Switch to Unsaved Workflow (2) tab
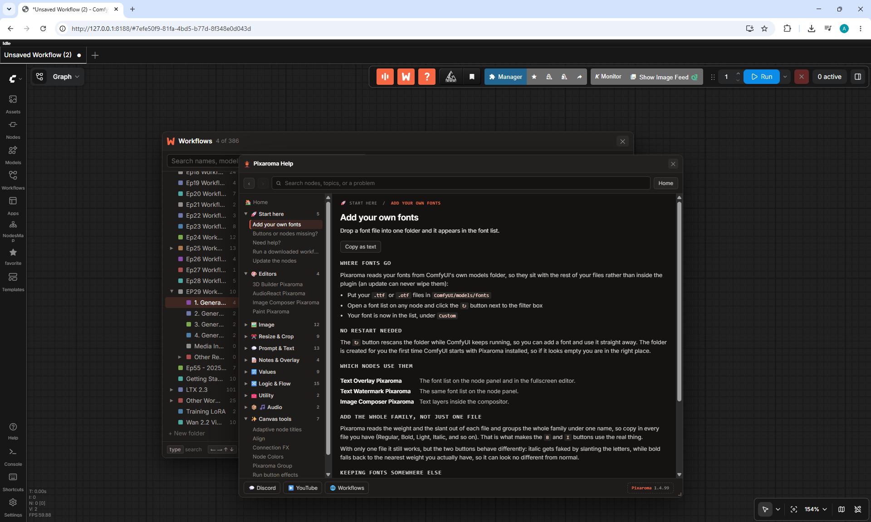 point(43,55)
